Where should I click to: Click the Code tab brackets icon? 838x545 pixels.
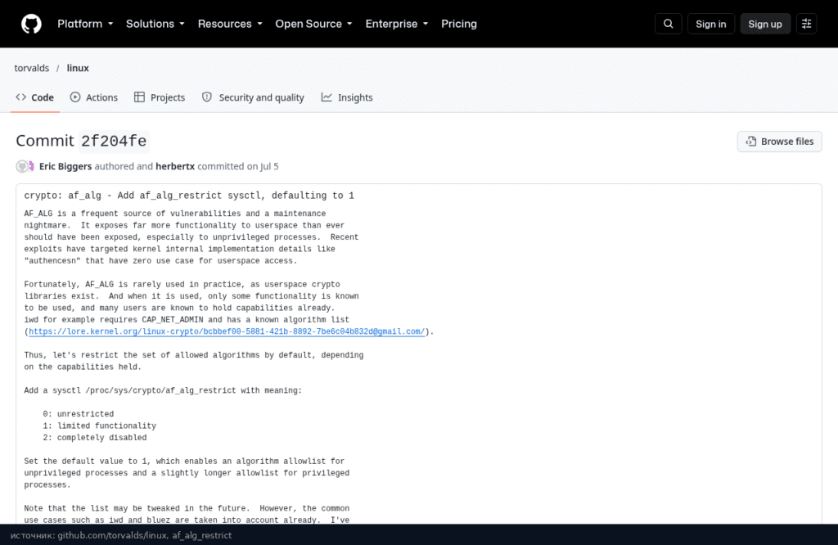20,97
